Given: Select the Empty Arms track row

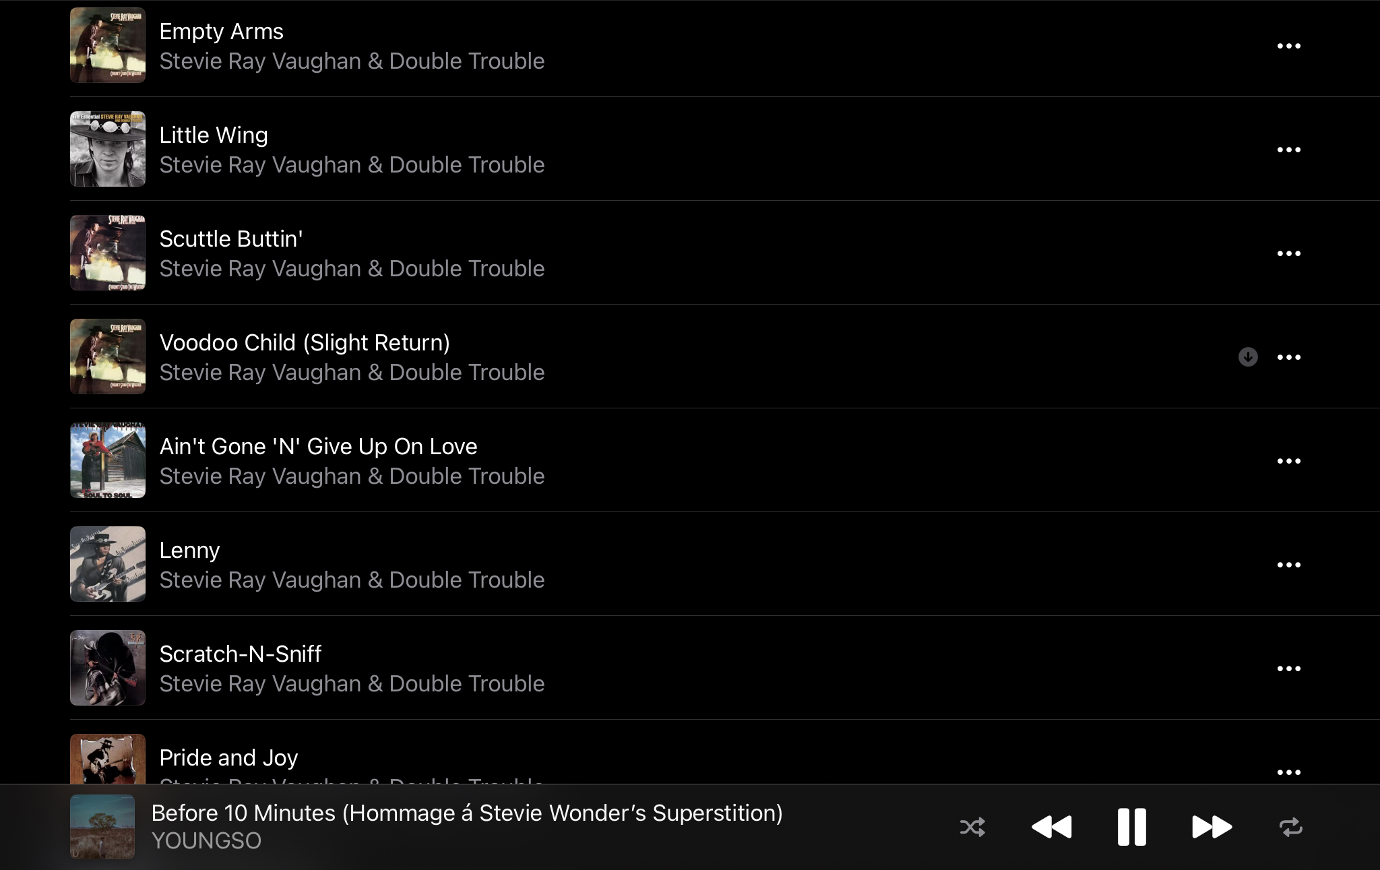Looking at the screenshot, I should [725, 45].
